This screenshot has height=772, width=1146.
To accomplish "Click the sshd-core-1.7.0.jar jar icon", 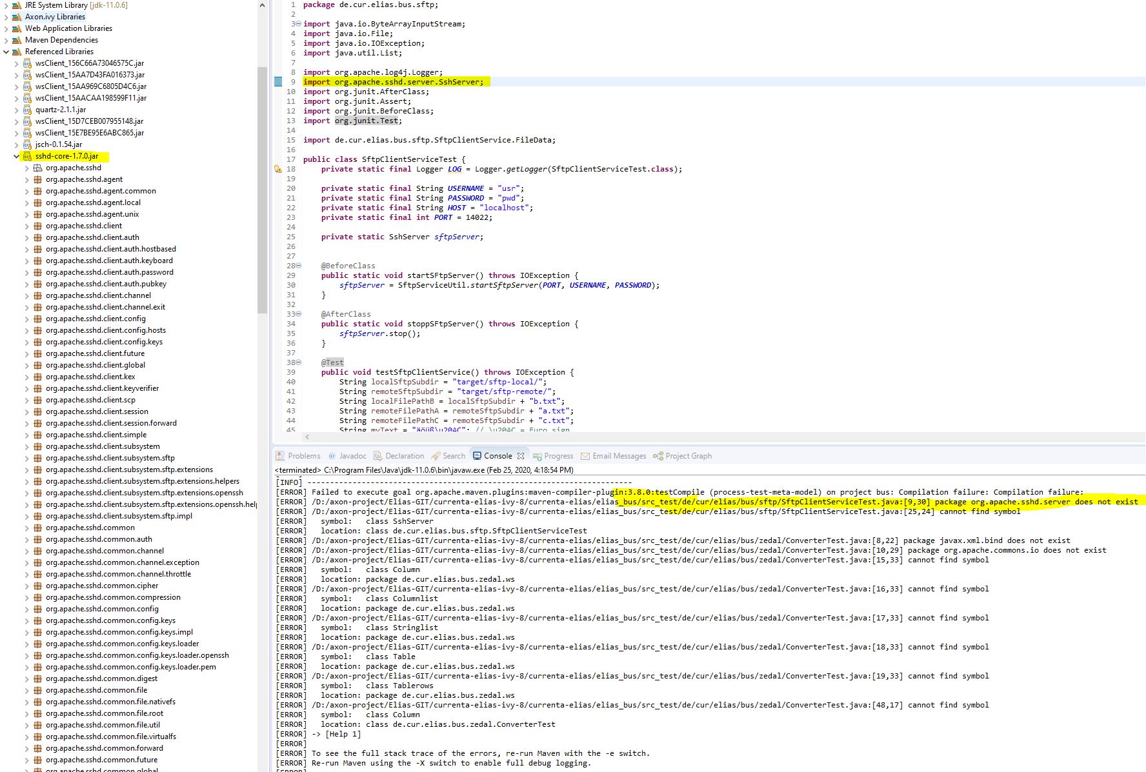I will click(x=28, y=156).
